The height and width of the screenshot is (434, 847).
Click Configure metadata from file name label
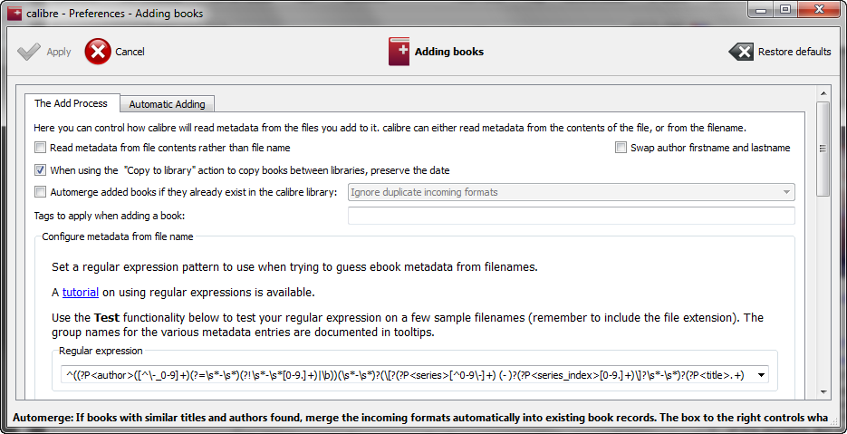[118, 236]
